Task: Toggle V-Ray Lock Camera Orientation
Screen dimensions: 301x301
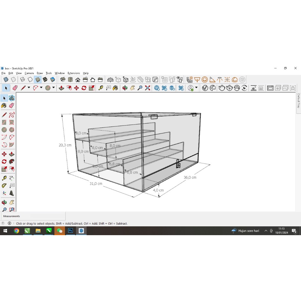Action: click(293, 88)
